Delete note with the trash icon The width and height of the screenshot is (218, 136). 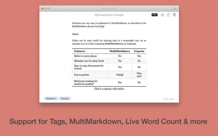174,15
